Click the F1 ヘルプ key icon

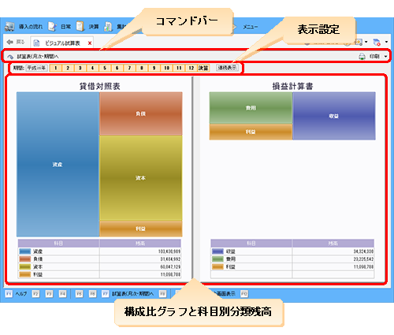click(9, 293)
